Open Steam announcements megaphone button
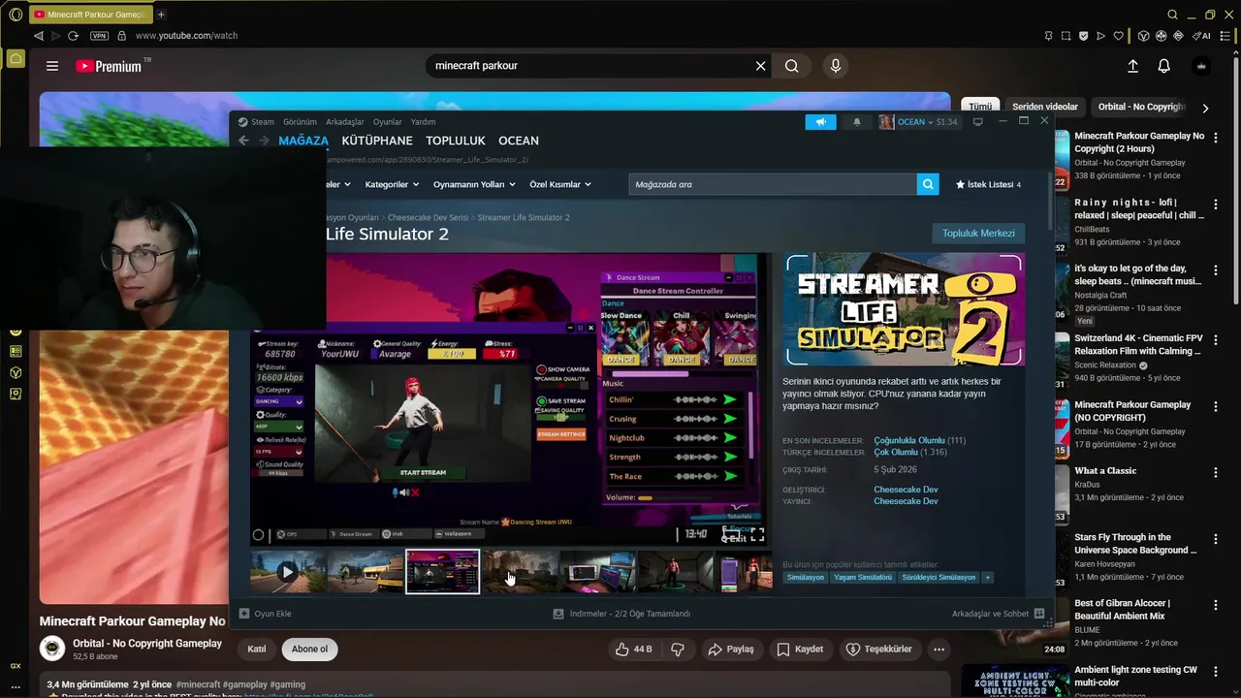This screenshot has width=1241, height=698. click(x=820, y=122)
